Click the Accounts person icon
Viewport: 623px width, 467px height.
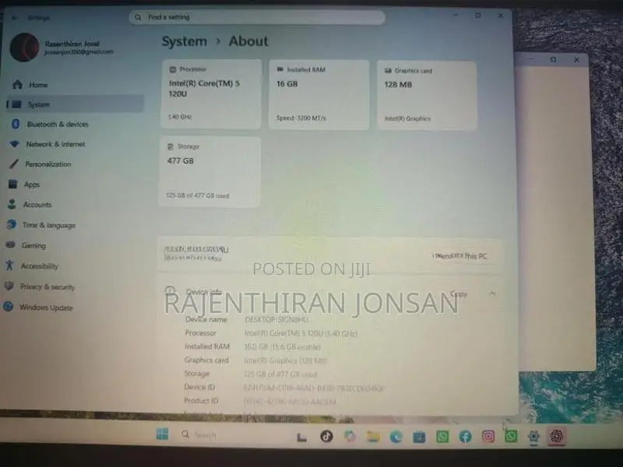coord(12,204)
